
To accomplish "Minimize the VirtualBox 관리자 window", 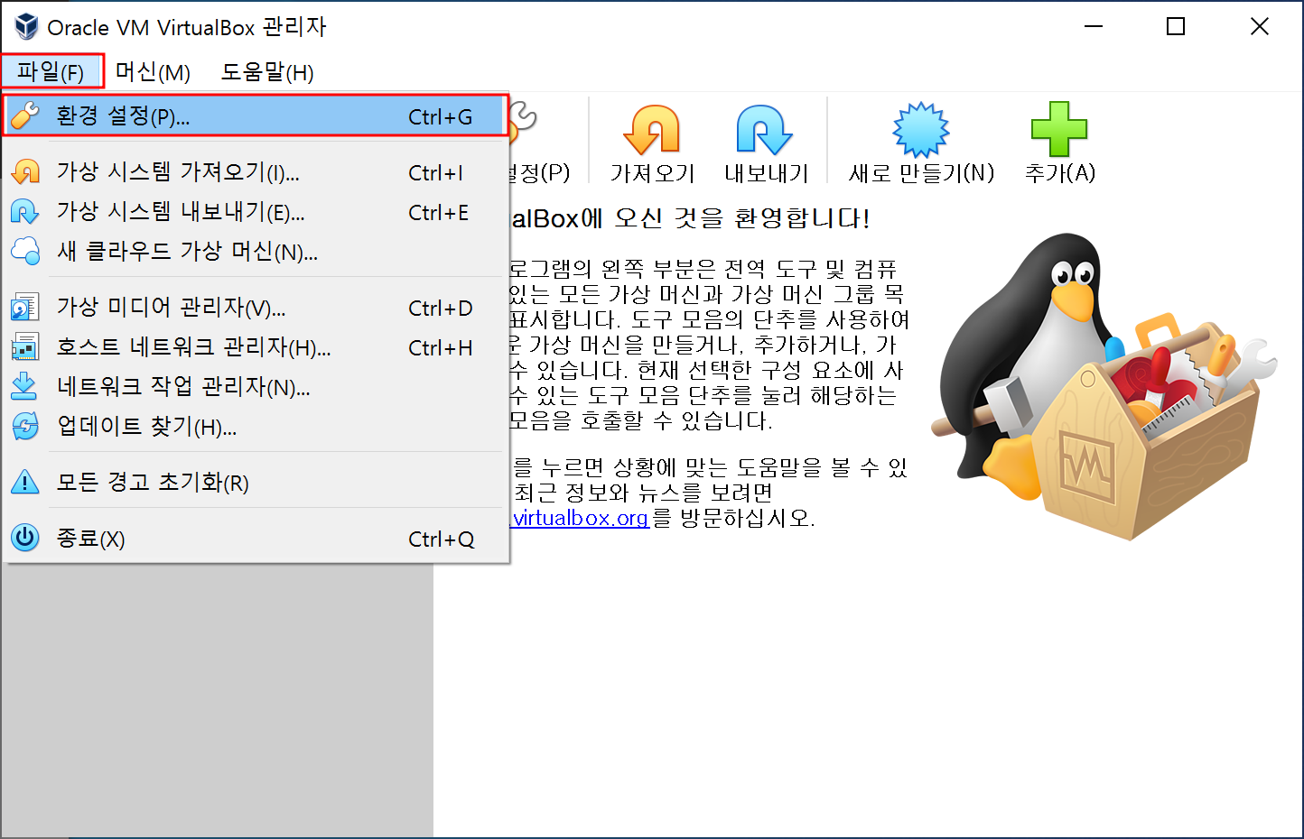I will 1094,27.
